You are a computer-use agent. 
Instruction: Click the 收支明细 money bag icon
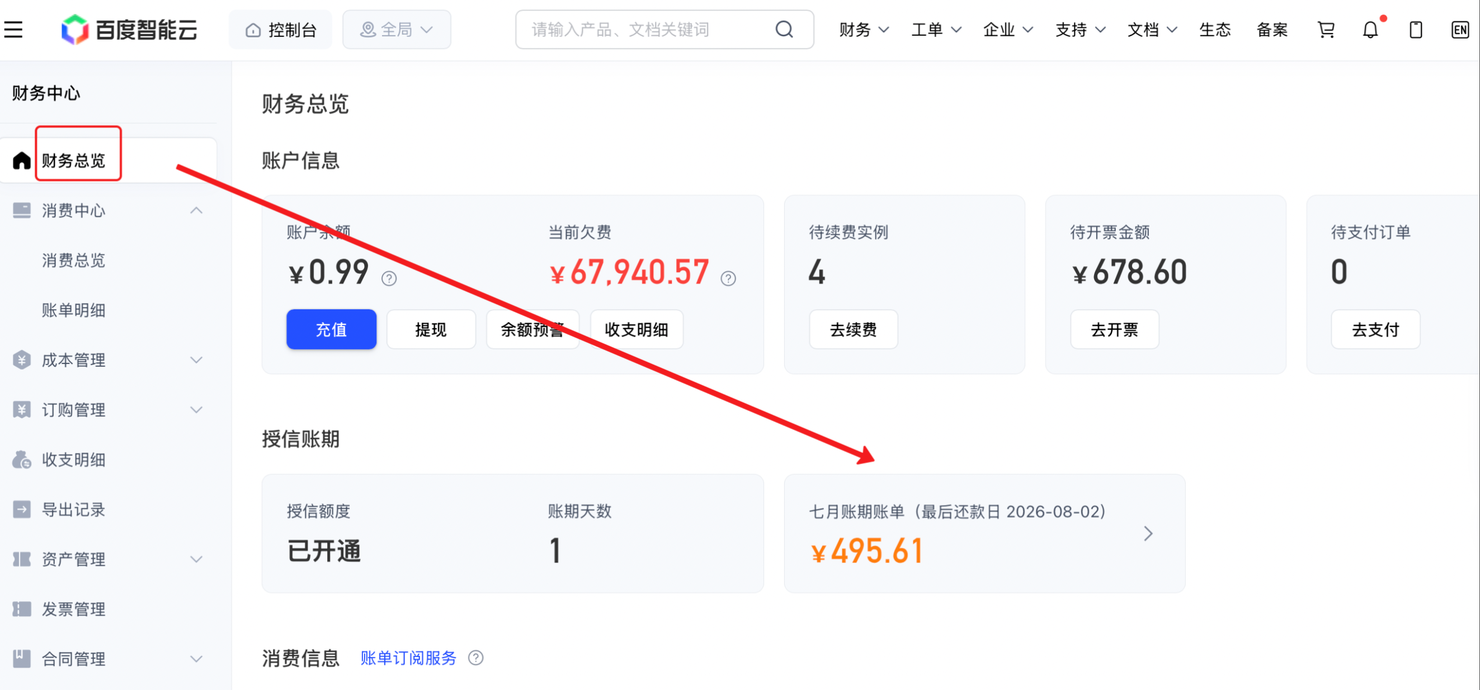[x=21, y=460]
